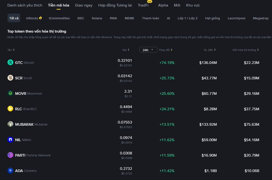The height and width of the screenshot is (180, 272).
Task: Open the MUBARAK token name
Action: pos(31,124)
